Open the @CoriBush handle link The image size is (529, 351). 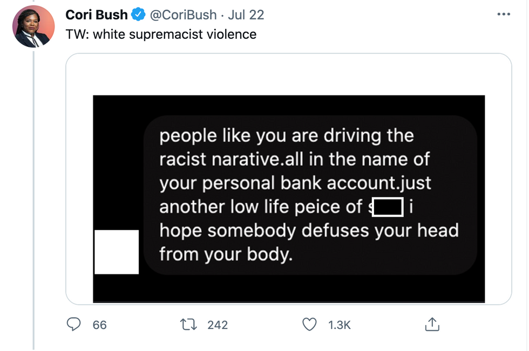click(x=182, y=15)
